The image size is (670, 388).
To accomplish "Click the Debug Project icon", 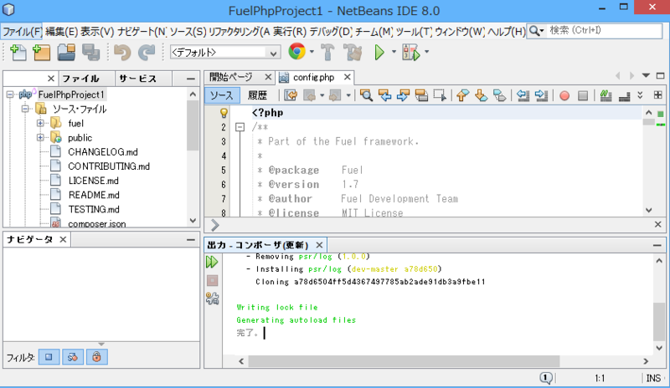I will (410, 53).
